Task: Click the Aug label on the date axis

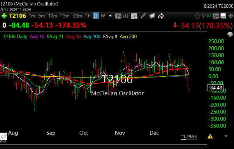Action: tap(13, 133)
